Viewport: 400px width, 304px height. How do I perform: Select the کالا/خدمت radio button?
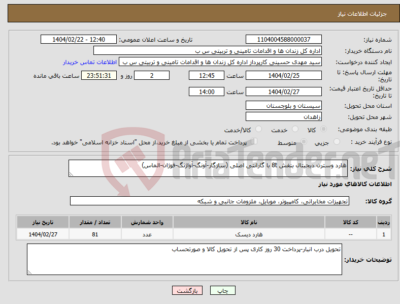258,129
